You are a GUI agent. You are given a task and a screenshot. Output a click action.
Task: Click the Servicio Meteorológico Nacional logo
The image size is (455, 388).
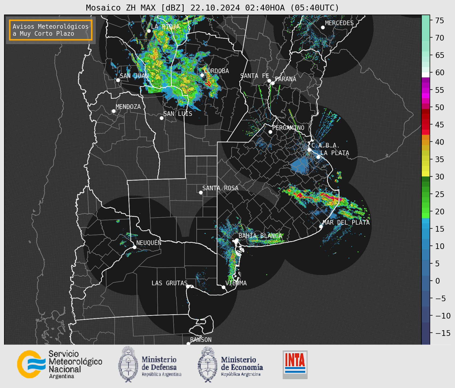(60, 364)
